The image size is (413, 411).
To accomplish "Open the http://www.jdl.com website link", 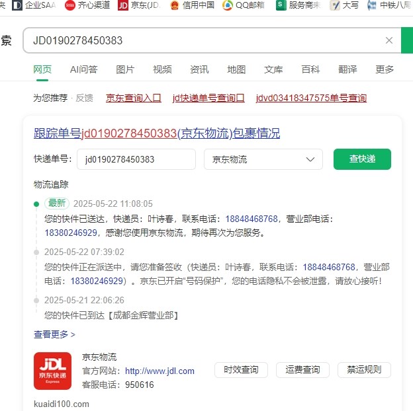I will pos(160,371).
